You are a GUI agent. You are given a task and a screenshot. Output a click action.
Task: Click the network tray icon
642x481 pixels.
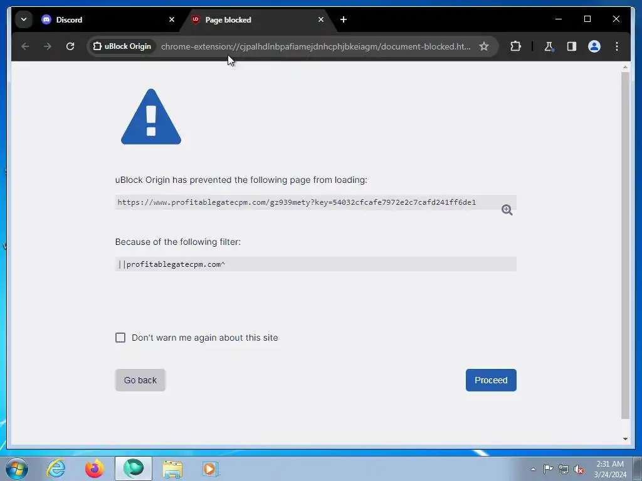pos(564,469)
